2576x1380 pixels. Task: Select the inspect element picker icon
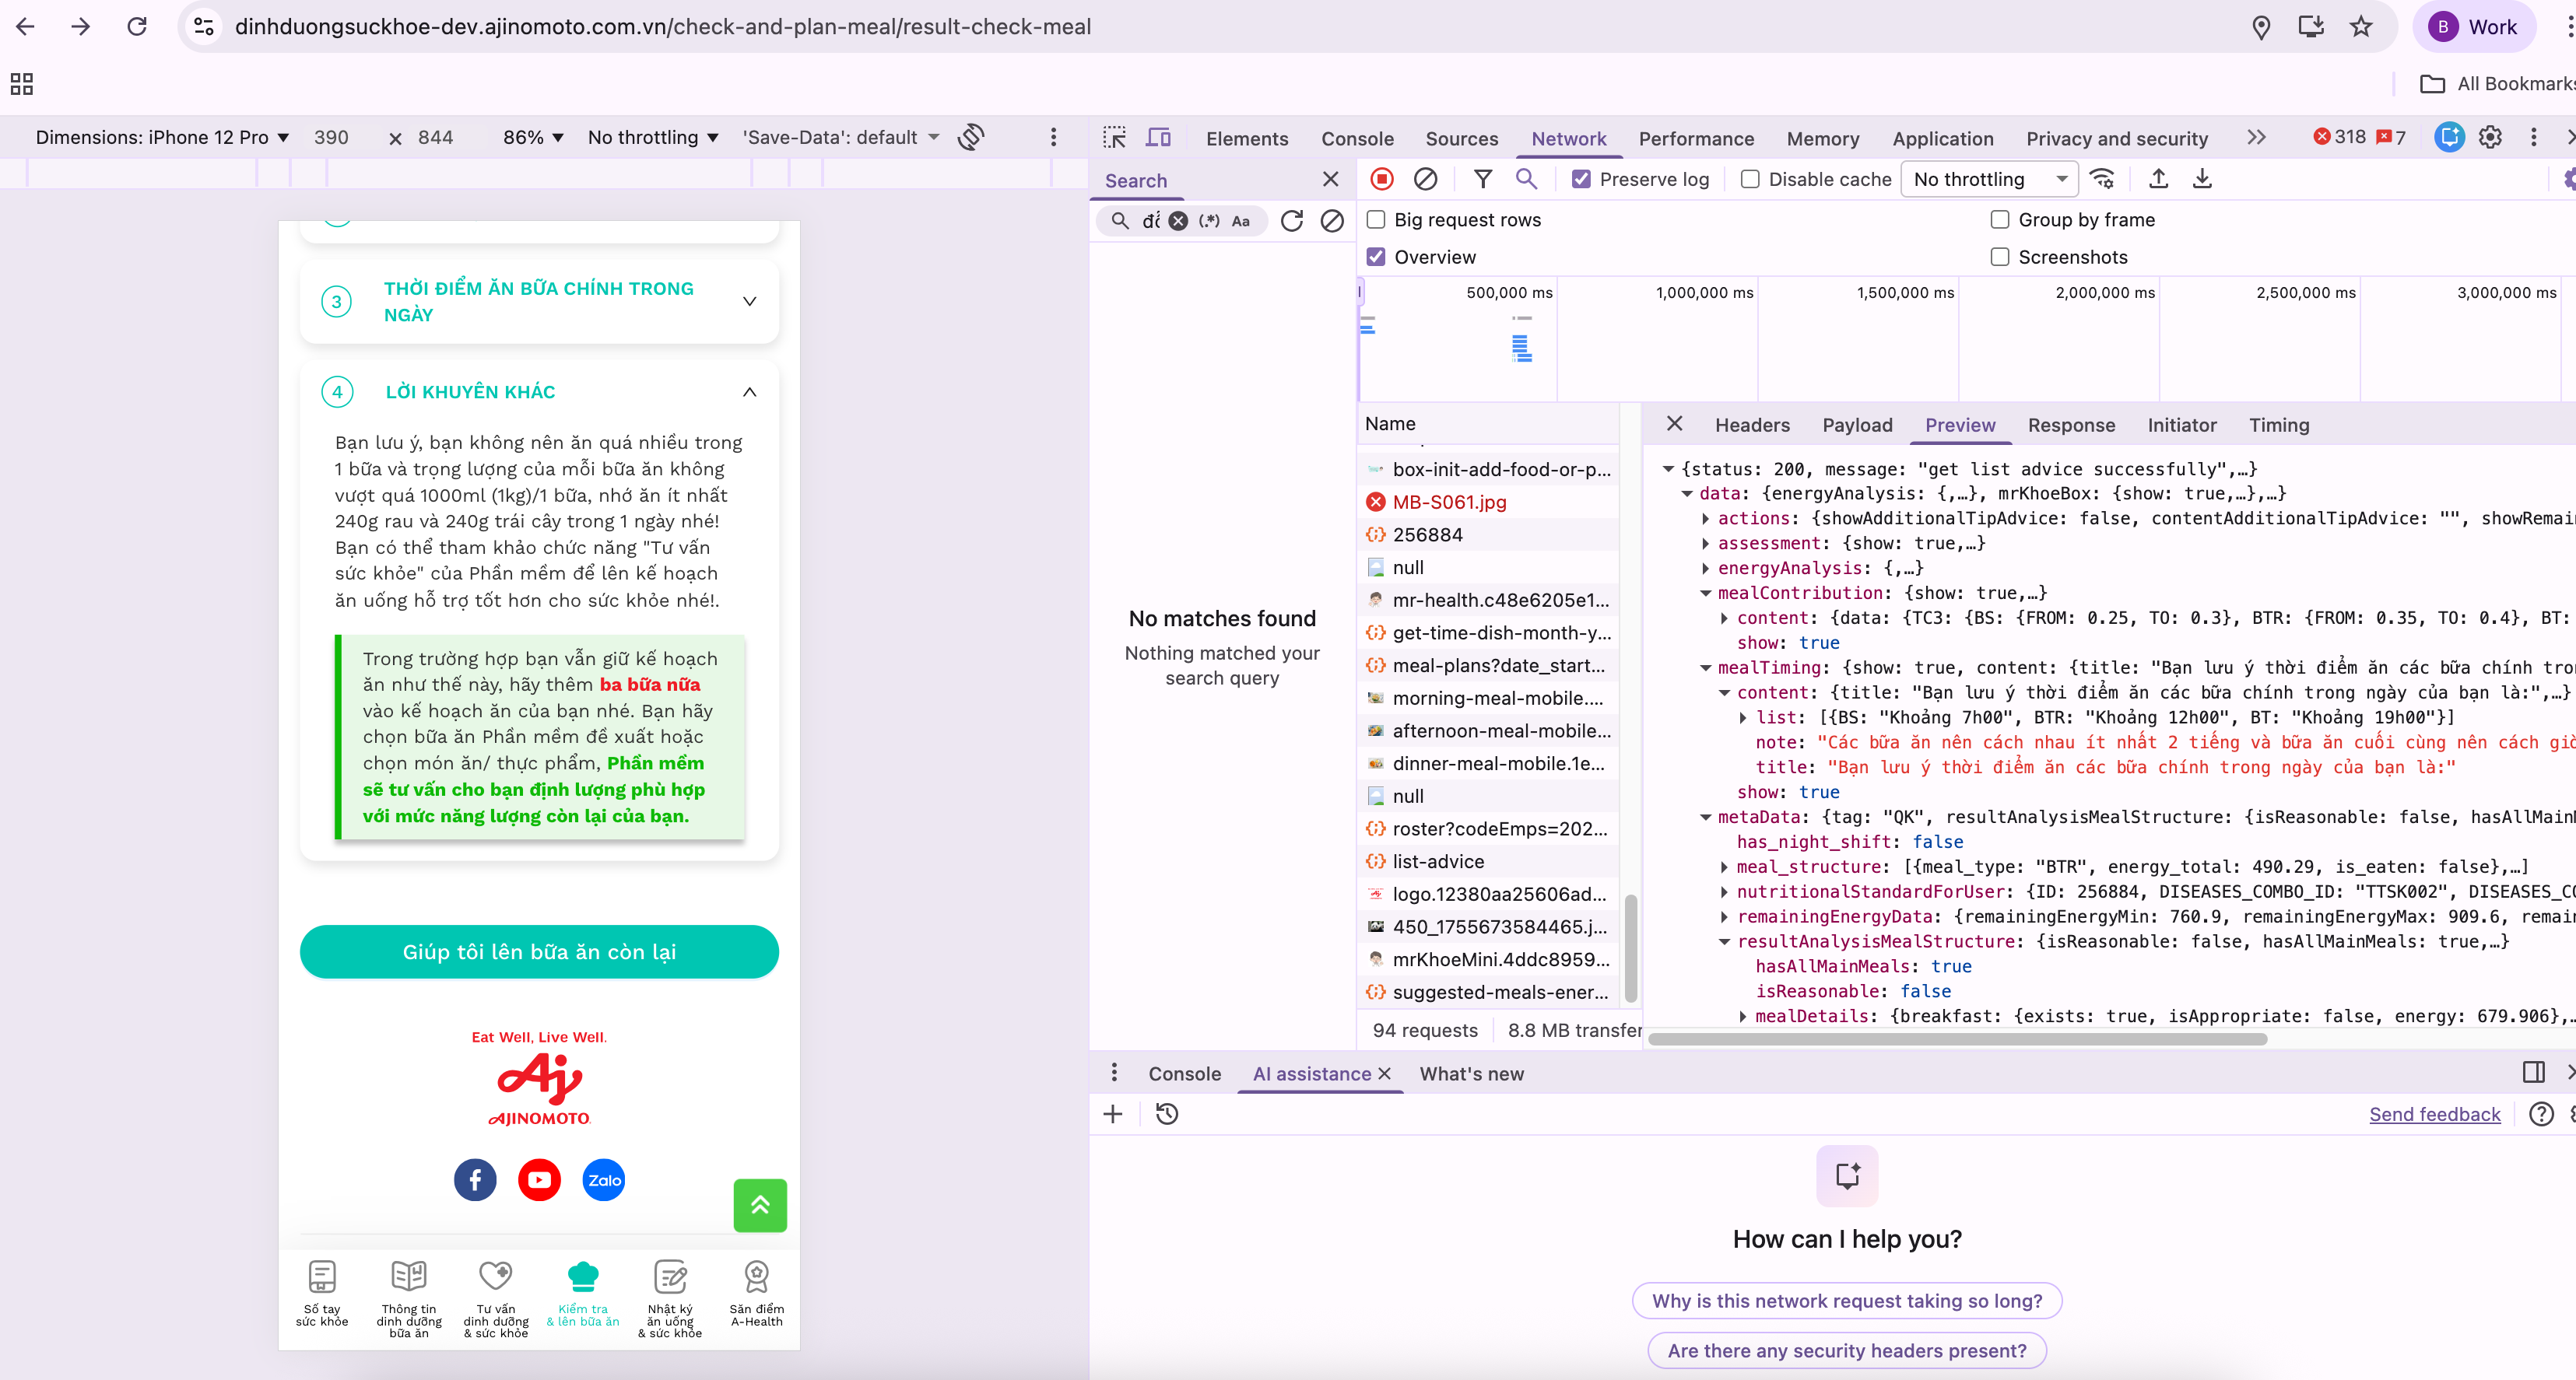[x=1114, y=138]
